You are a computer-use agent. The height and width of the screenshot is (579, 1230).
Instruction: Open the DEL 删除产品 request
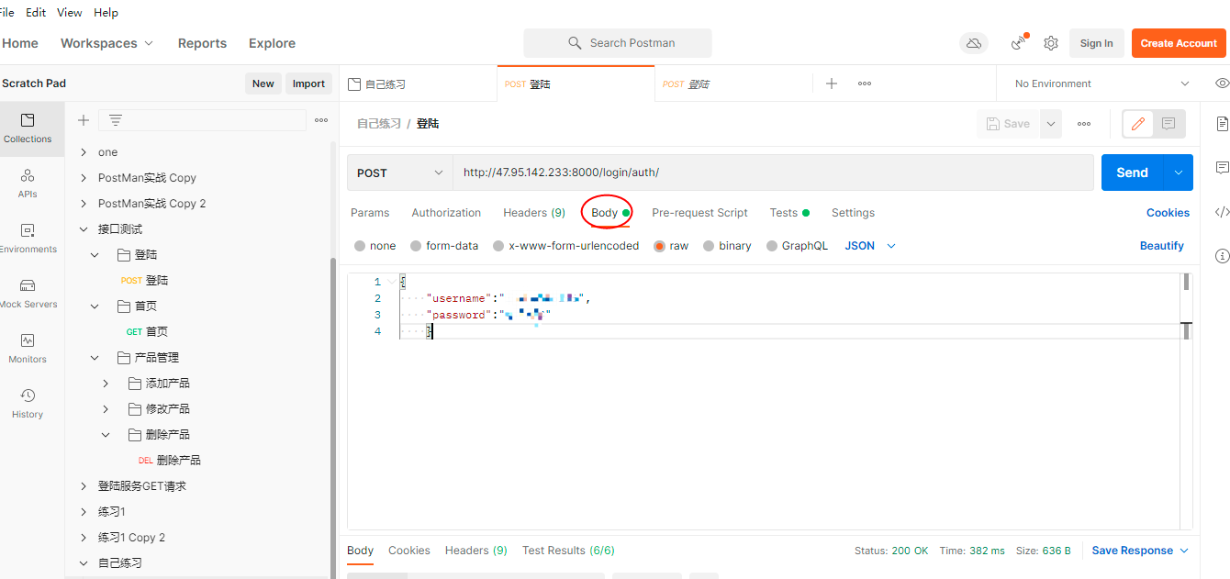click(170, 461)
